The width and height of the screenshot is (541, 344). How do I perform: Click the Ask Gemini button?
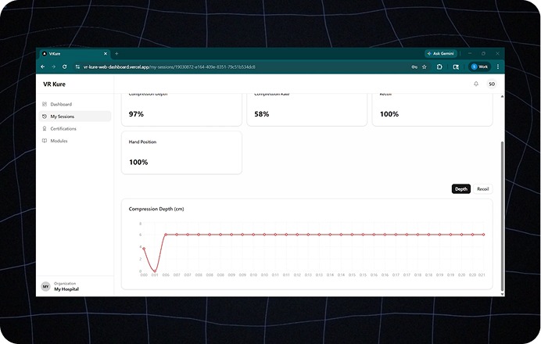(x=441, y=53)
